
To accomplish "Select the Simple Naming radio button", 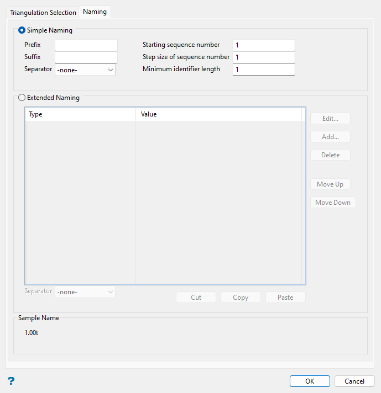I will point(22,31).
